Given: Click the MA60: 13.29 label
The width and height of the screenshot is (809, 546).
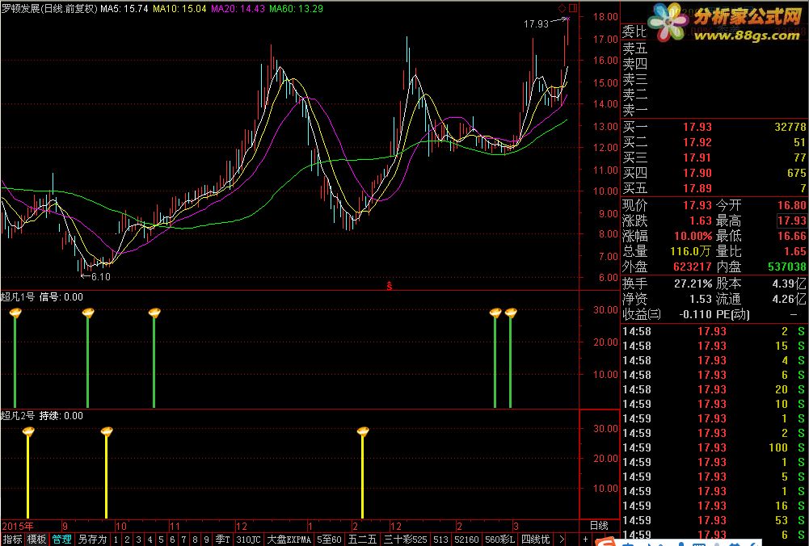Looking at the screenshot, I should click(296, 8).
